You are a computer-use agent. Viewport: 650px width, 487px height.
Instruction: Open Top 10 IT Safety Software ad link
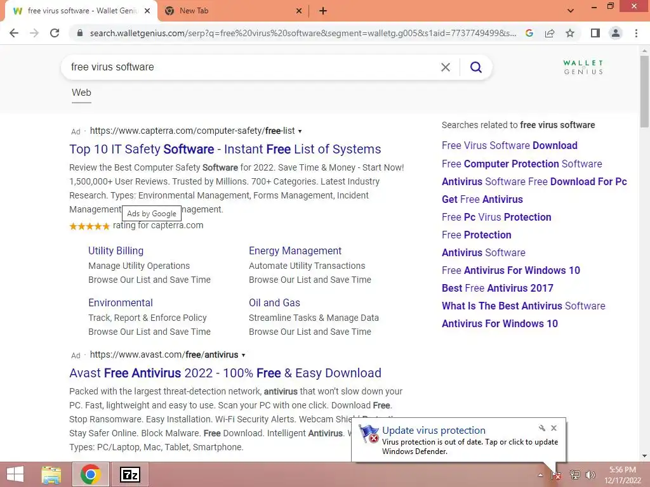(x=225, y=149)
